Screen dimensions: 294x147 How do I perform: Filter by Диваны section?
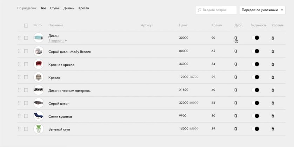click(69, 8)
